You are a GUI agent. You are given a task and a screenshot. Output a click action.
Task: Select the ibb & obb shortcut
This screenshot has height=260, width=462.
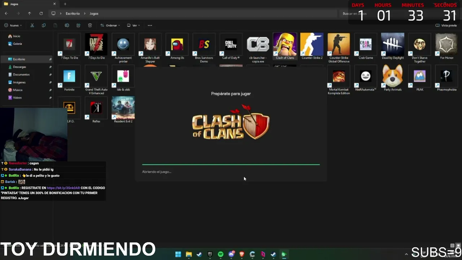pyautogui.click(x=123, y=79)
